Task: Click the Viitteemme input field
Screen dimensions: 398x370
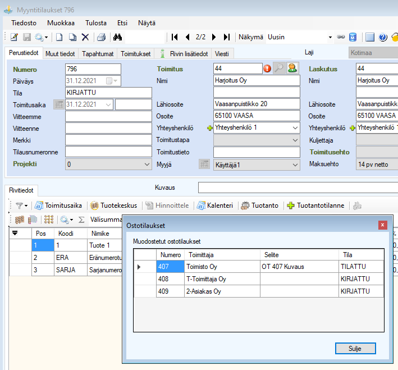Action: tap(108, 116)
